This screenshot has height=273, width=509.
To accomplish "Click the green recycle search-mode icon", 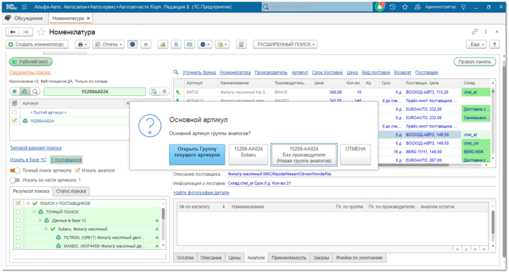I will (25, 92).
